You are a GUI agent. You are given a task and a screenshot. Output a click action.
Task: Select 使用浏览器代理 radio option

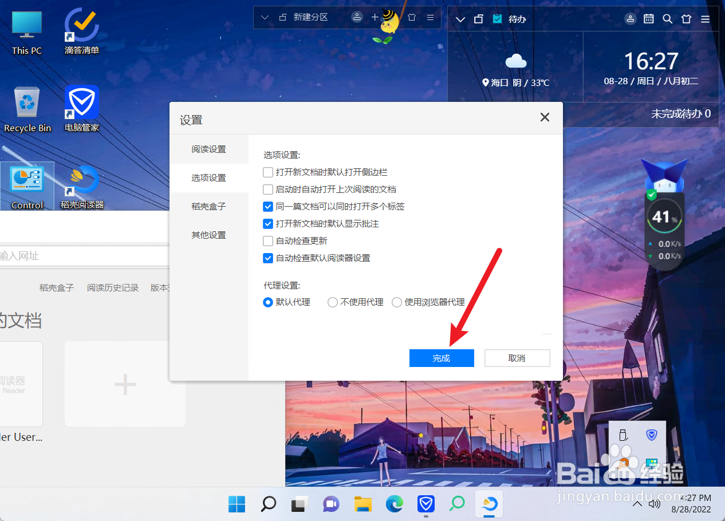tap(396, 302)
